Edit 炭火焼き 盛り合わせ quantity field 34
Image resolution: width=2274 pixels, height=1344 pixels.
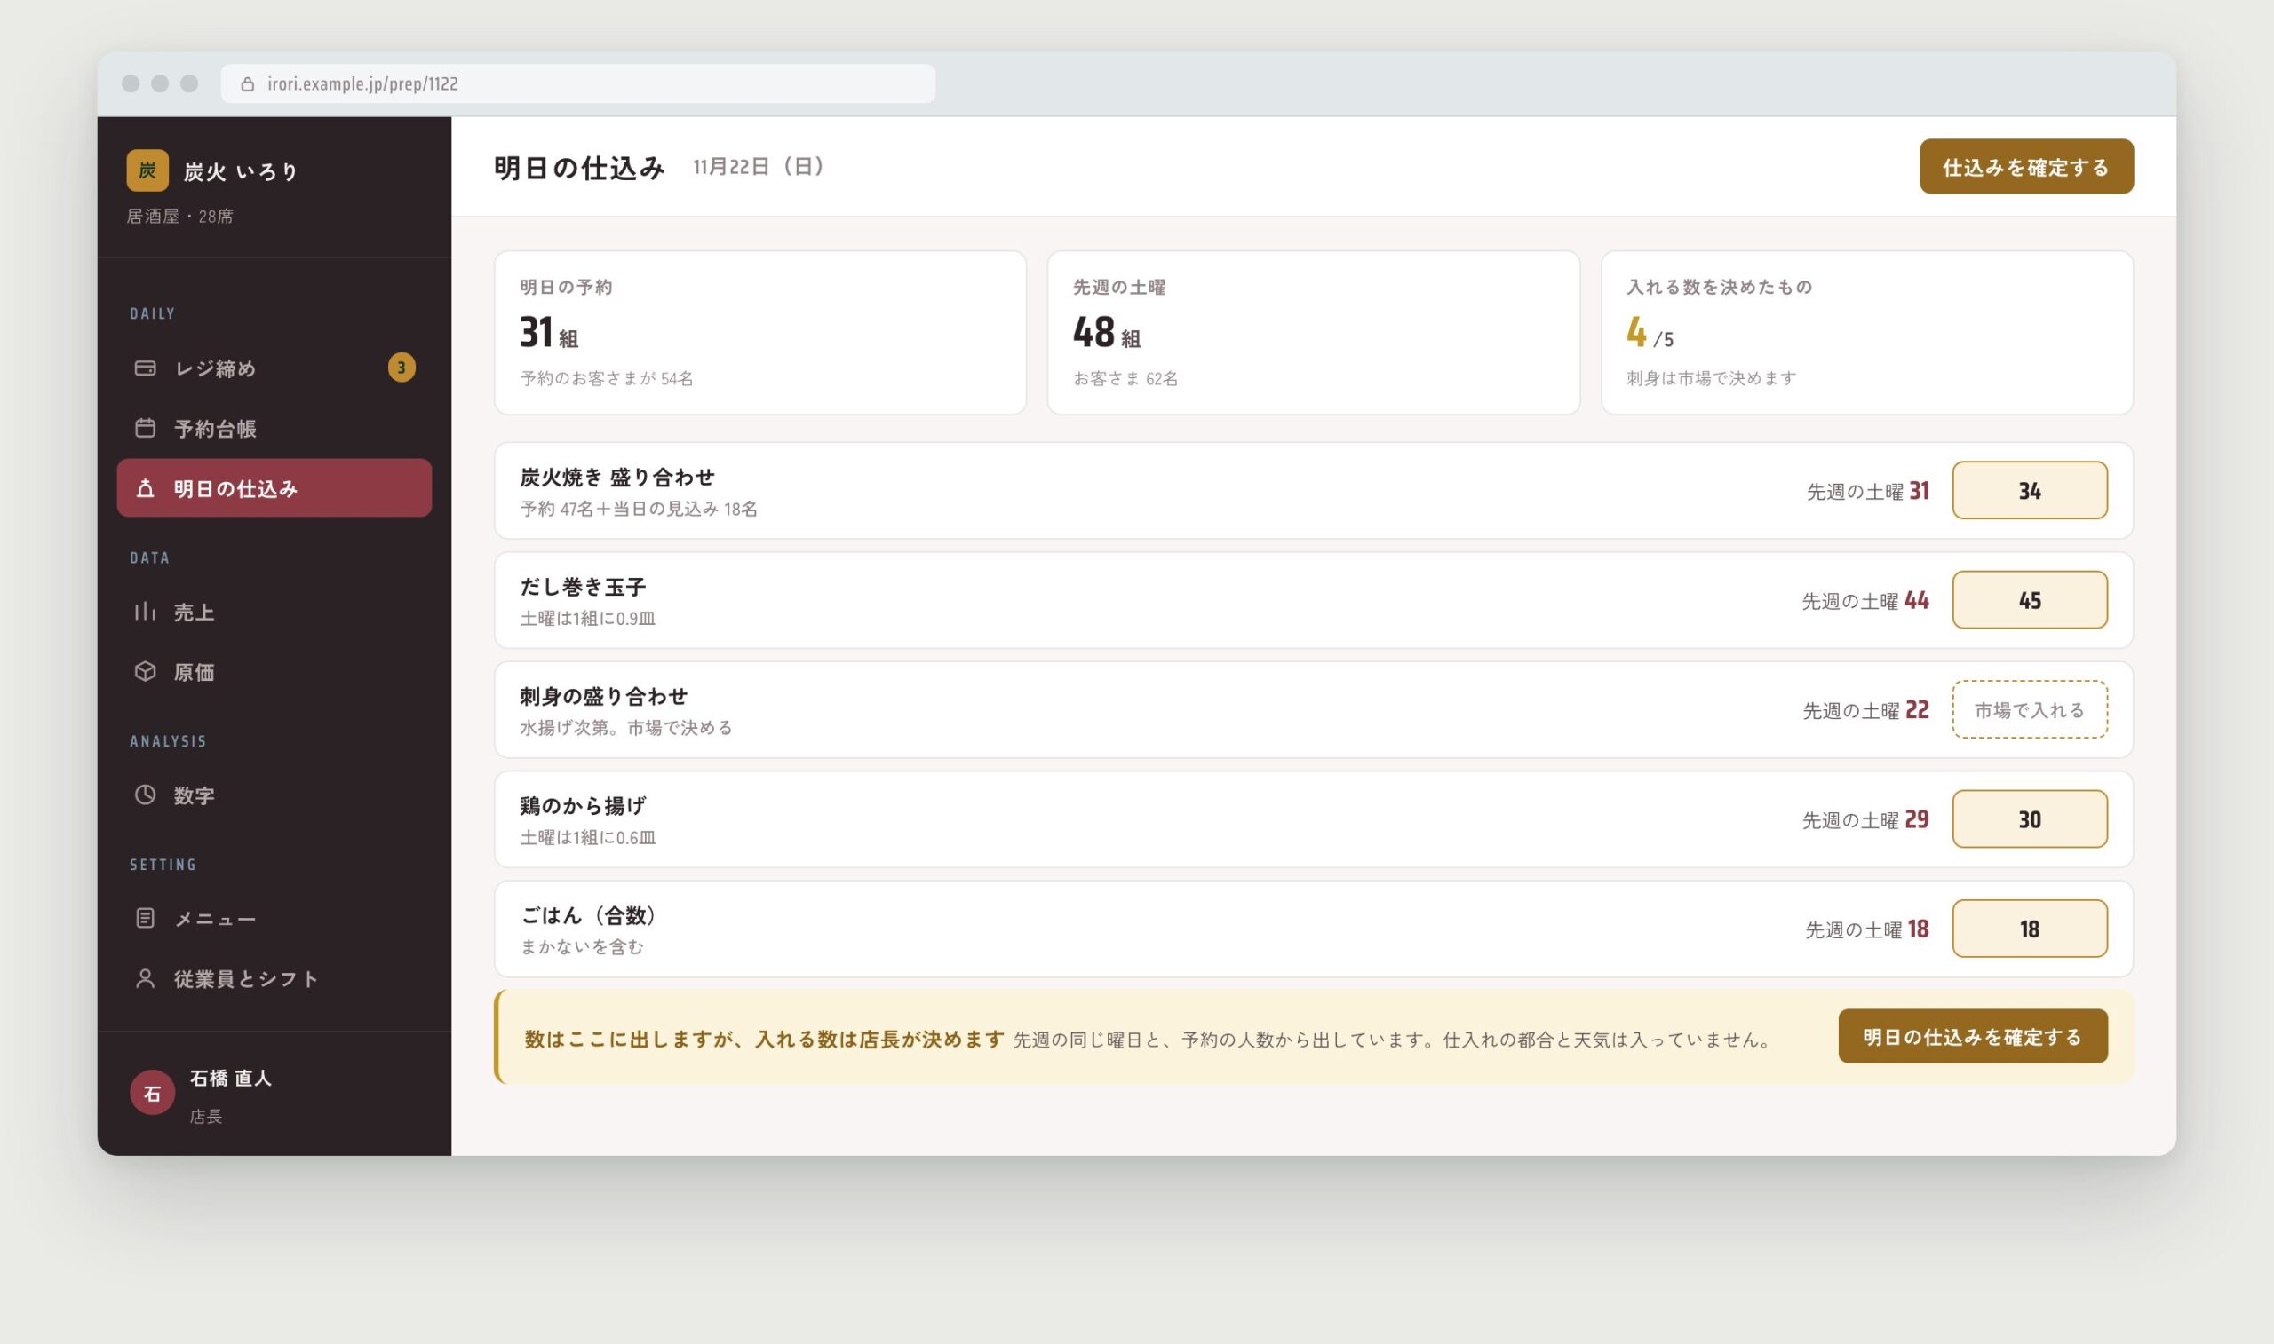pos(2030,490)
